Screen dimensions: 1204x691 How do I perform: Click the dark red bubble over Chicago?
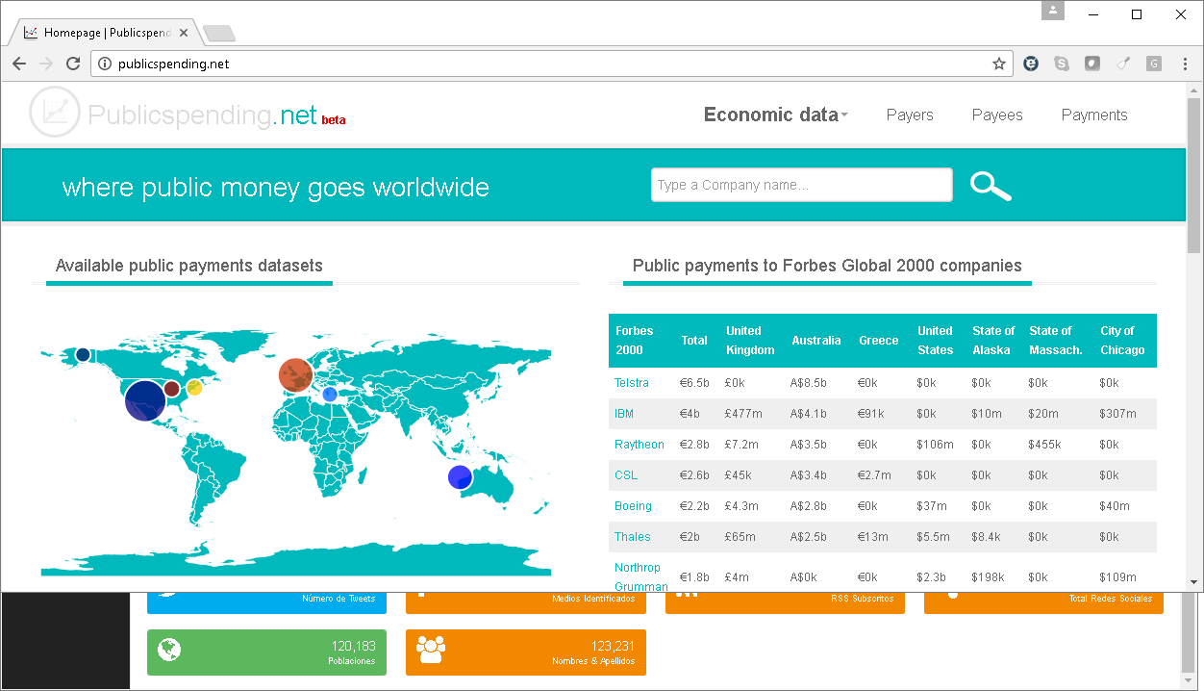click(171, 389)
